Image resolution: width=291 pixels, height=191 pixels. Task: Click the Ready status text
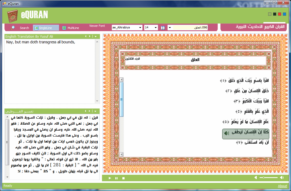pyautogui.click(x=8, y=186)
